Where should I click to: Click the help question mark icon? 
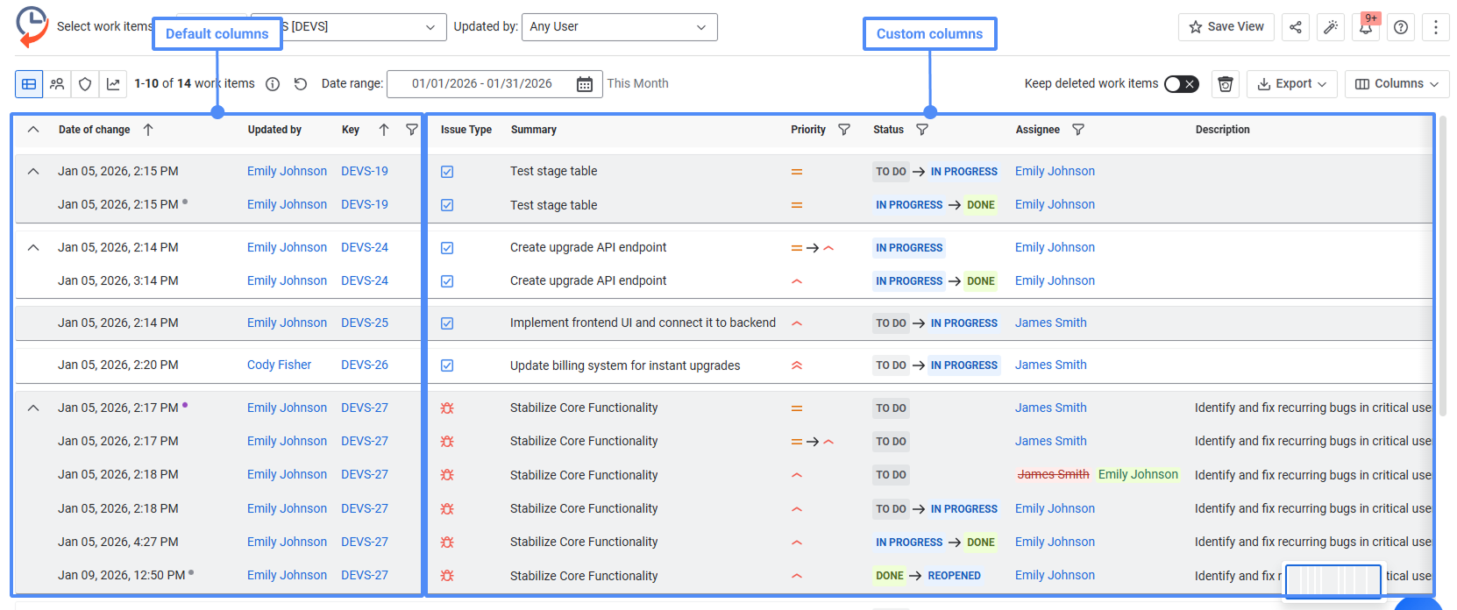1401,27
